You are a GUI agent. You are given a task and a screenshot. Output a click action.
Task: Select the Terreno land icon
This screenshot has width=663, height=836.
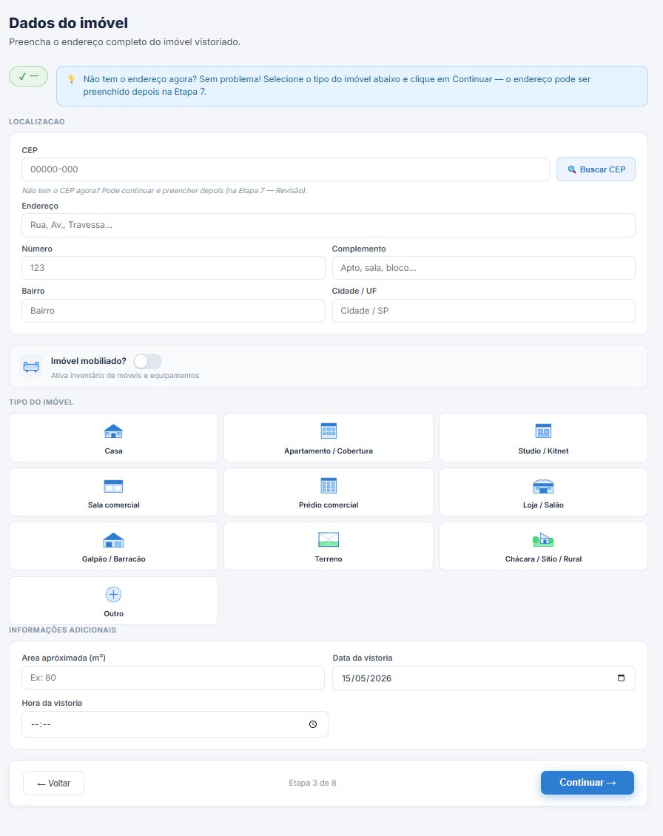tap(329, 539)
